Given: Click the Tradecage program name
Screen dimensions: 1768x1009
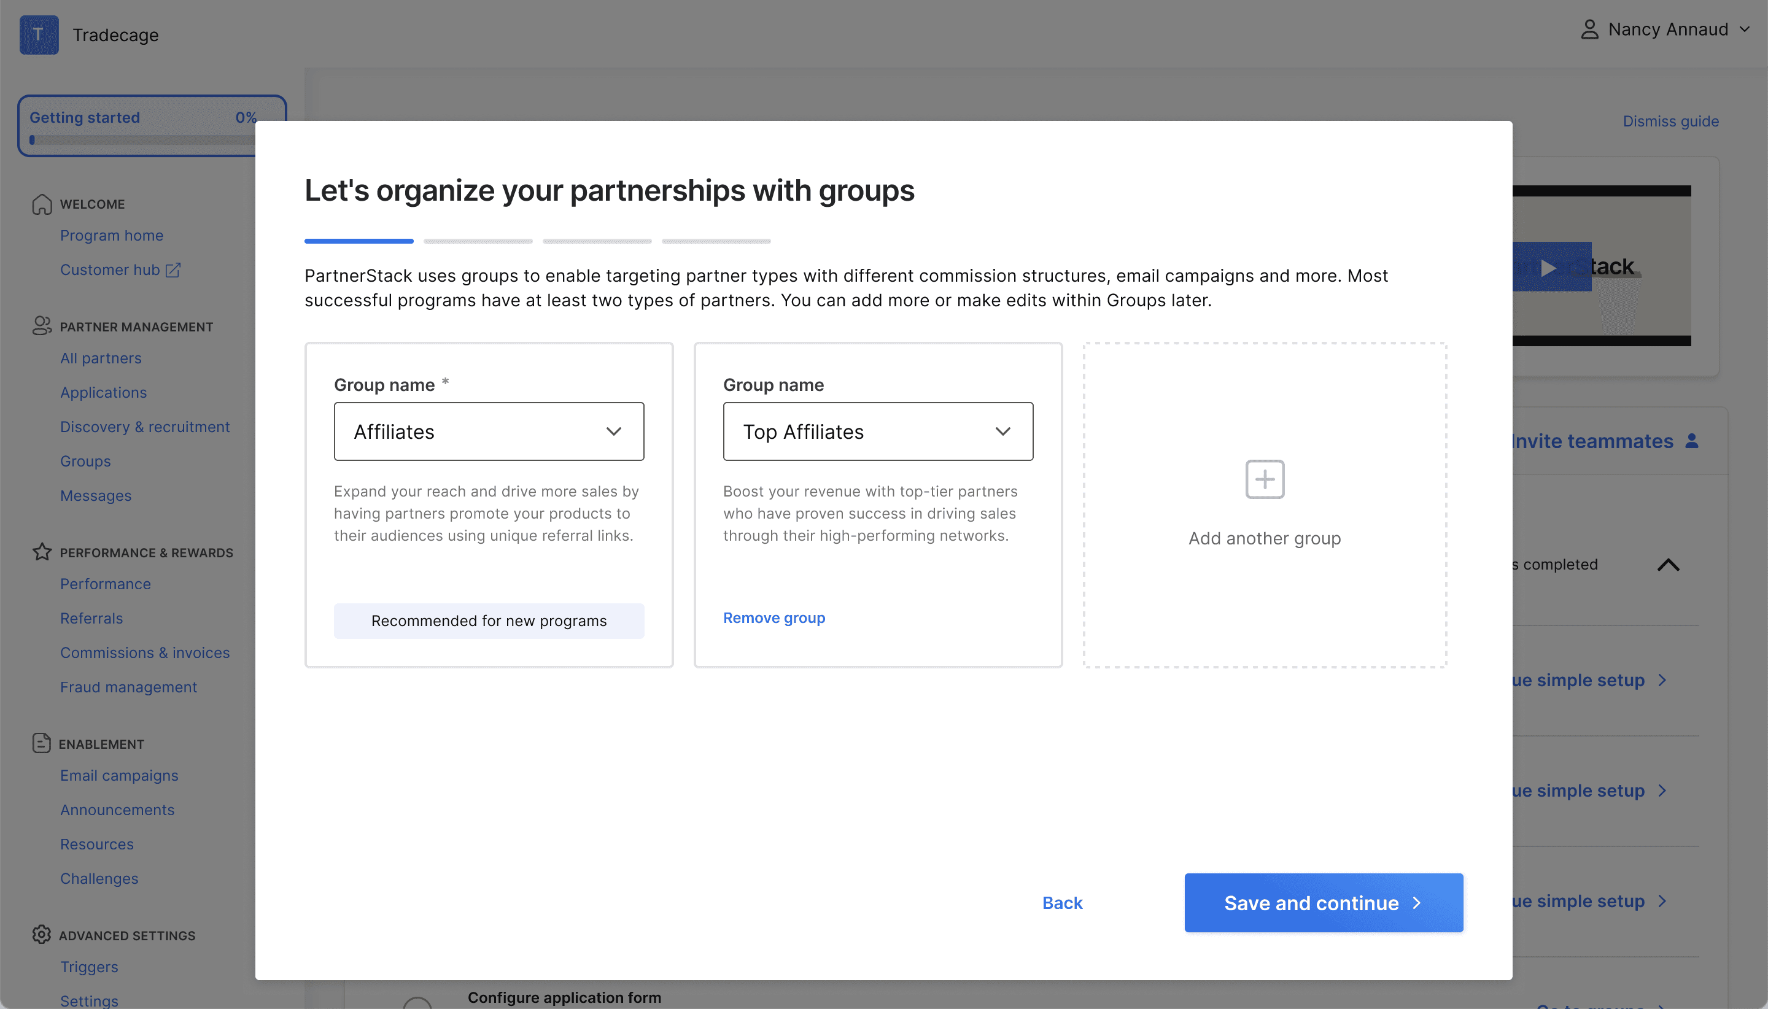Looking at the screenshot, I should [x=116, y=34].
